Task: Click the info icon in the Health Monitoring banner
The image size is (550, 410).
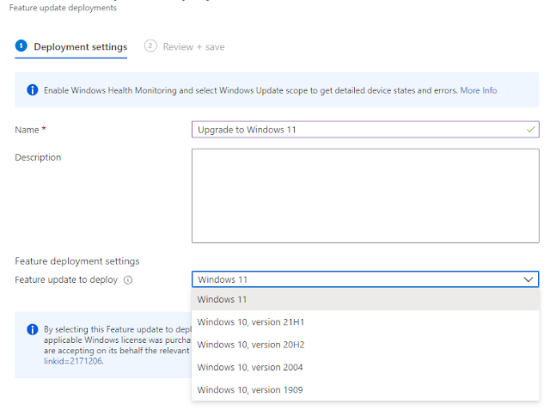Action: click(33, 90)
